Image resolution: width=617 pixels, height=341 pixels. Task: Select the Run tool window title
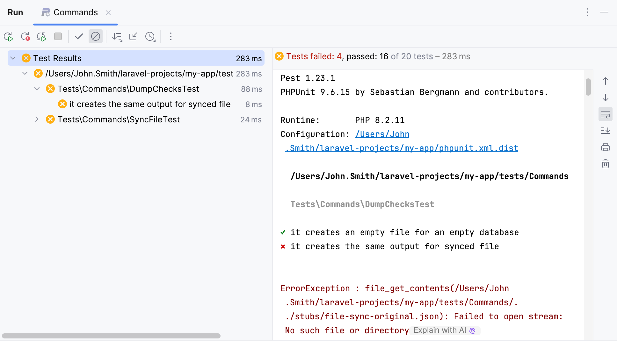click(x=15, y=12)
